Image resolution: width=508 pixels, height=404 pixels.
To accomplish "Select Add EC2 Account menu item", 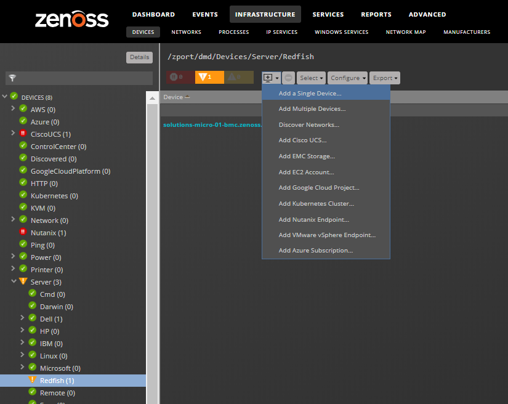I will click(326, 172).
